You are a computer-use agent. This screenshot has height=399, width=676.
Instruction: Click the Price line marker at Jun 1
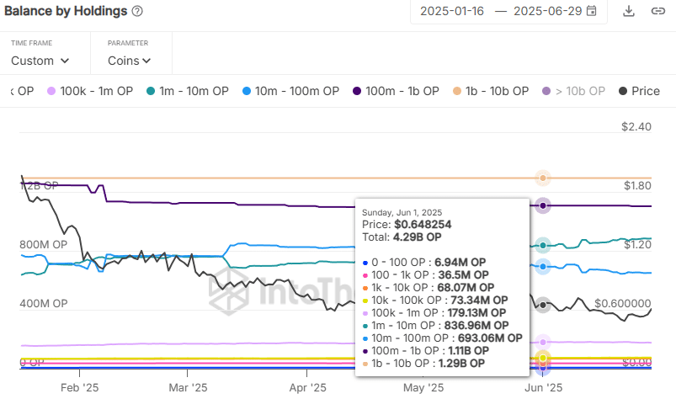pos(543,305)
